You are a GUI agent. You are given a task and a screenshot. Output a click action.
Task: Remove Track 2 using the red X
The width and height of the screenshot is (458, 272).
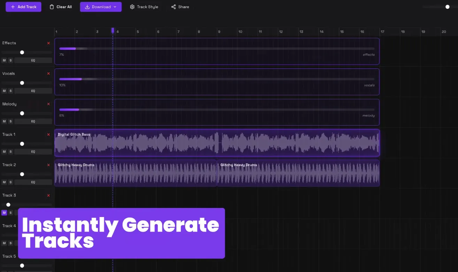(48, 165)
